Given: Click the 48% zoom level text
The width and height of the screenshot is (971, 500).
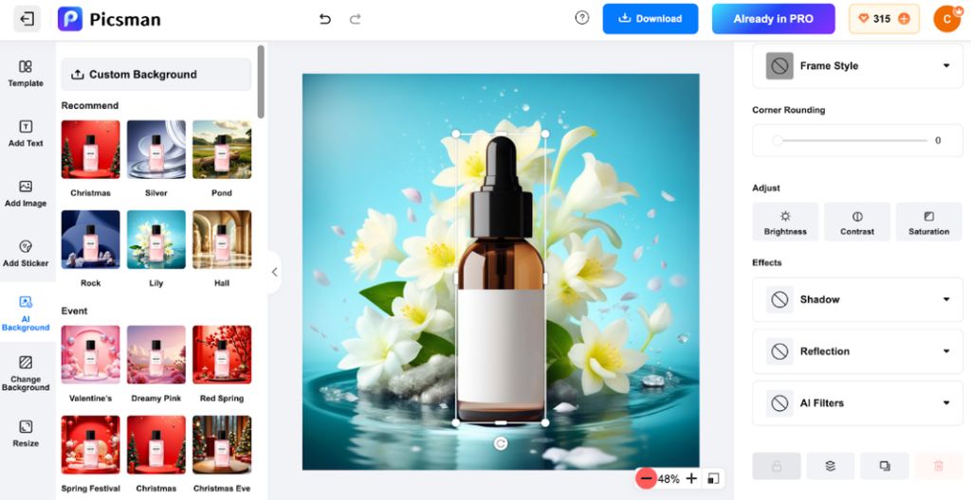Looking at the screenshot, I should tap(669, 478).
